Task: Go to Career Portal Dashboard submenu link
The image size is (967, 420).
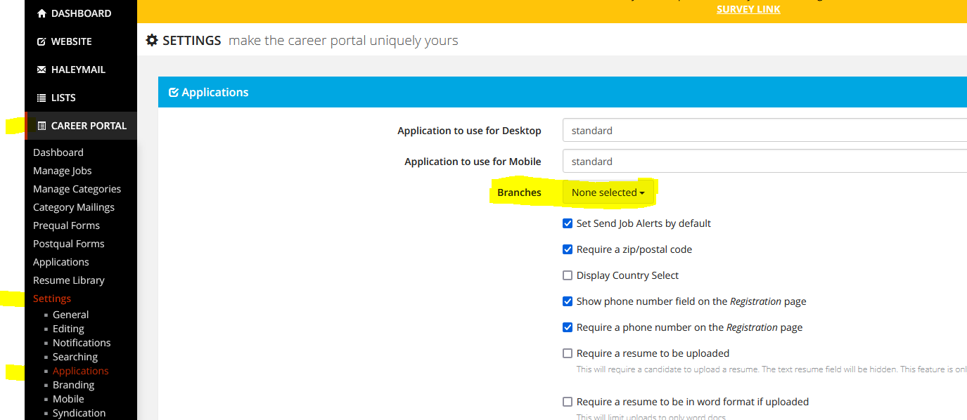Action: click(58, 152)
